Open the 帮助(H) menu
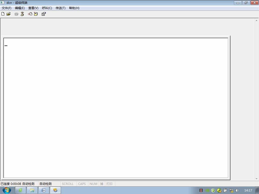This screenshot has height=194, width=259. point(74,8)
